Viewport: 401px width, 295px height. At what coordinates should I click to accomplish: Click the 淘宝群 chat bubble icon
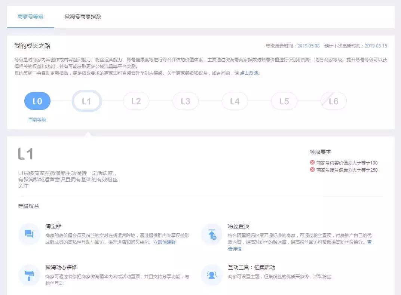(29, 234)
